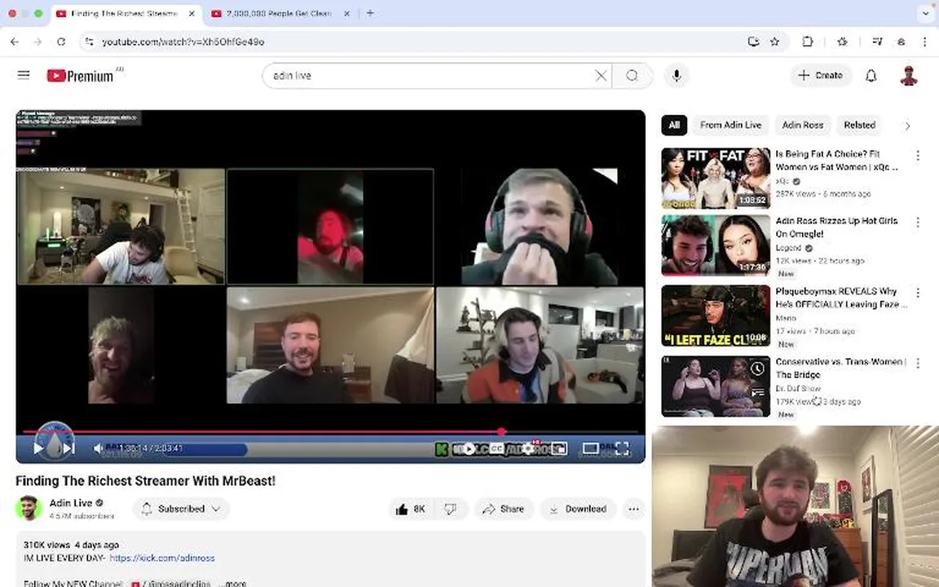Open 'Adin Ross Rizzes Up' video thumbnail

click(x=716, y=245)
